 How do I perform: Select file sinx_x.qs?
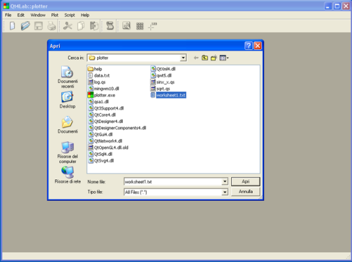[162, 82]
